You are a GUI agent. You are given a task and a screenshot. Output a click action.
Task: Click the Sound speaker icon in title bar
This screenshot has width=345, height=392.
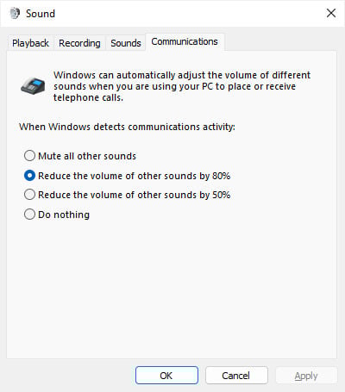click(15, 13)
